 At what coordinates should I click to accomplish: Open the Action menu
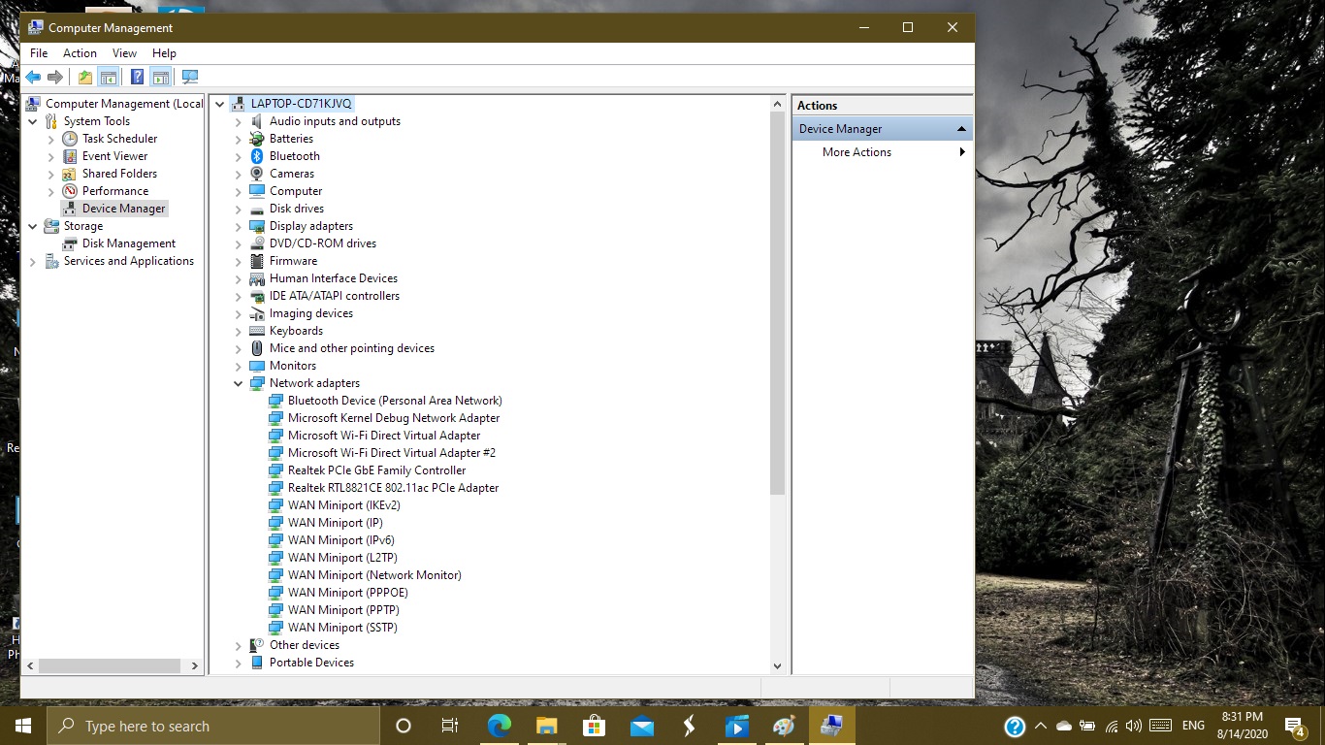(80, 53)
